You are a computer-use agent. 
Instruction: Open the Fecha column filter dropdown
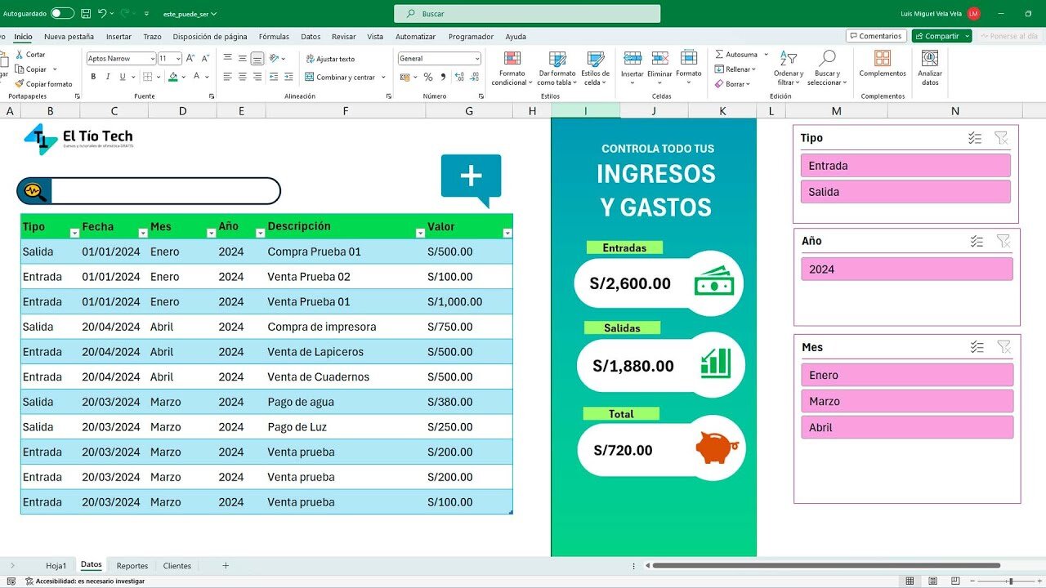pos(143,234)
